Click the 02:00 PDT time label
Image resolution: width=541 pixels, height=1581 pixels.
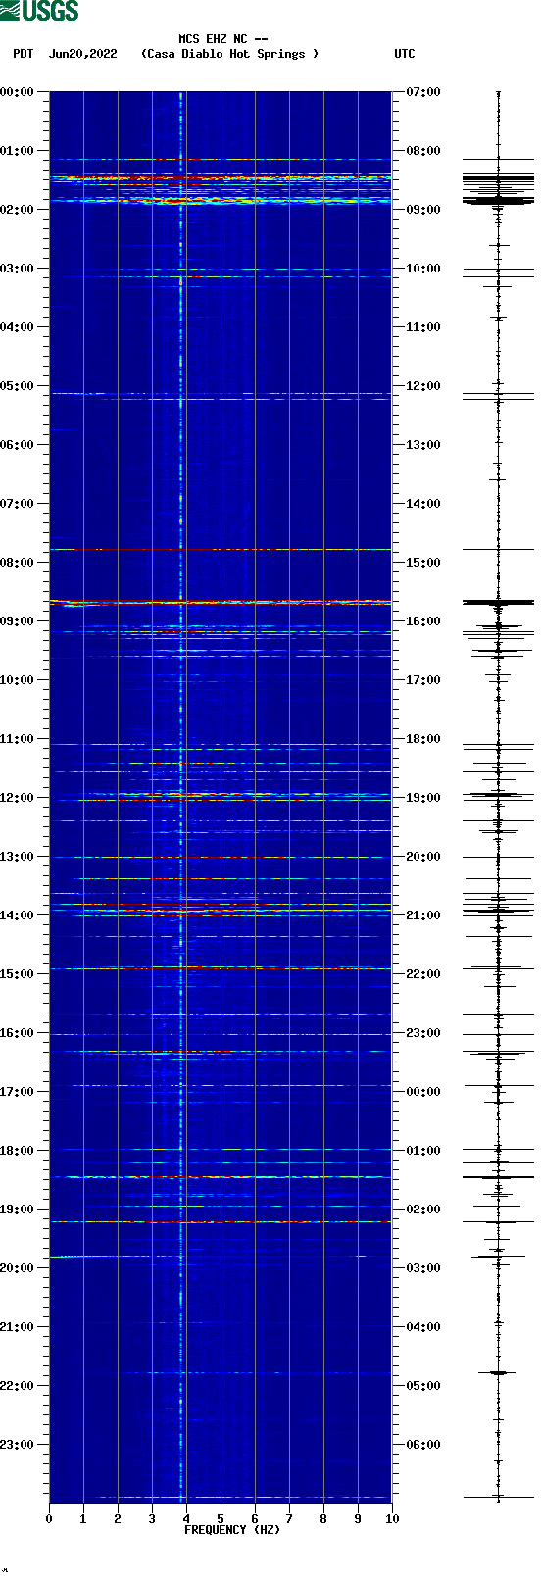18,210
